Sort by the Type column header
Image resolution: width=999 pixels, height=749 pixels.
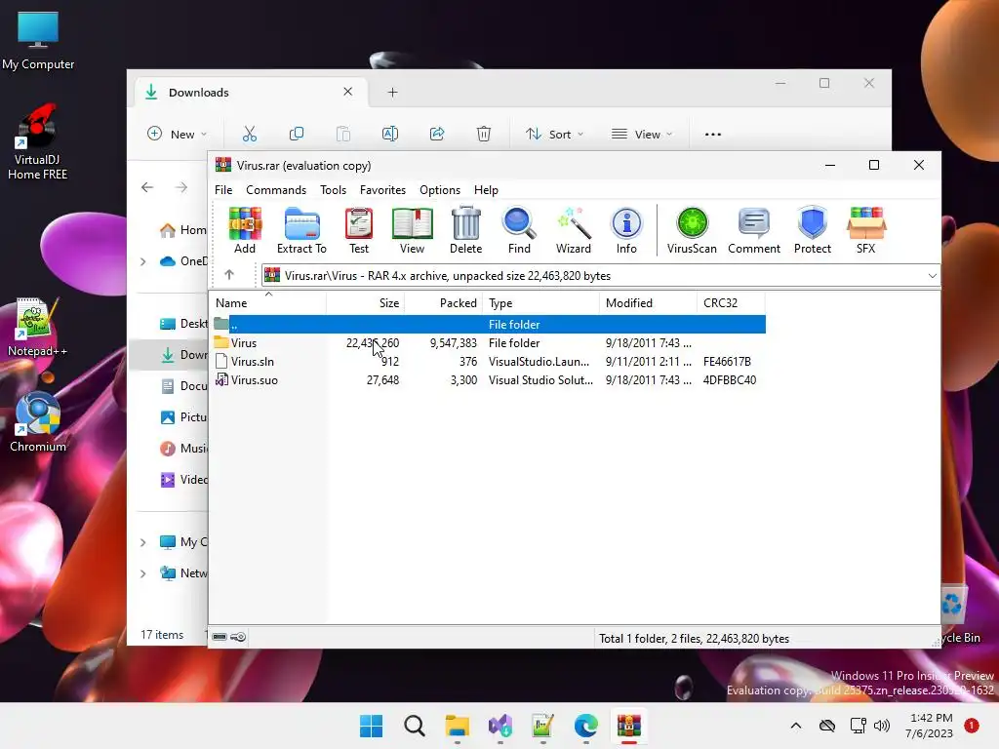[x=540, y=303]
